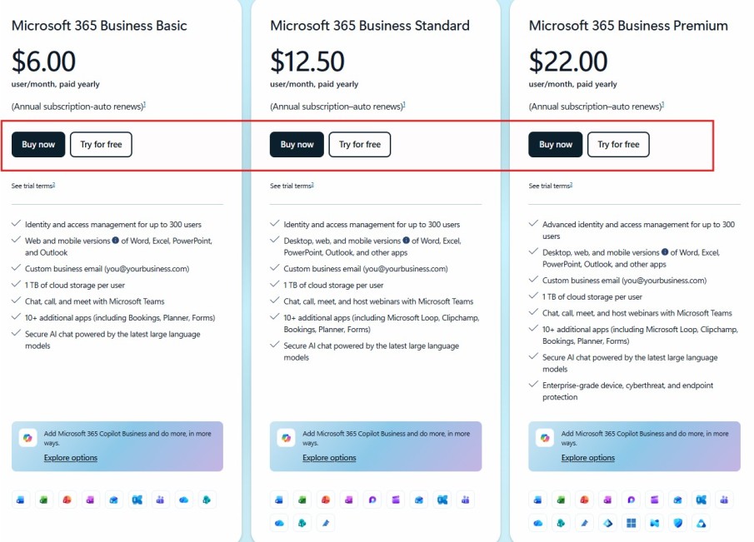Open the OneDrive cloud icon under Business Basic

(183, 500)
